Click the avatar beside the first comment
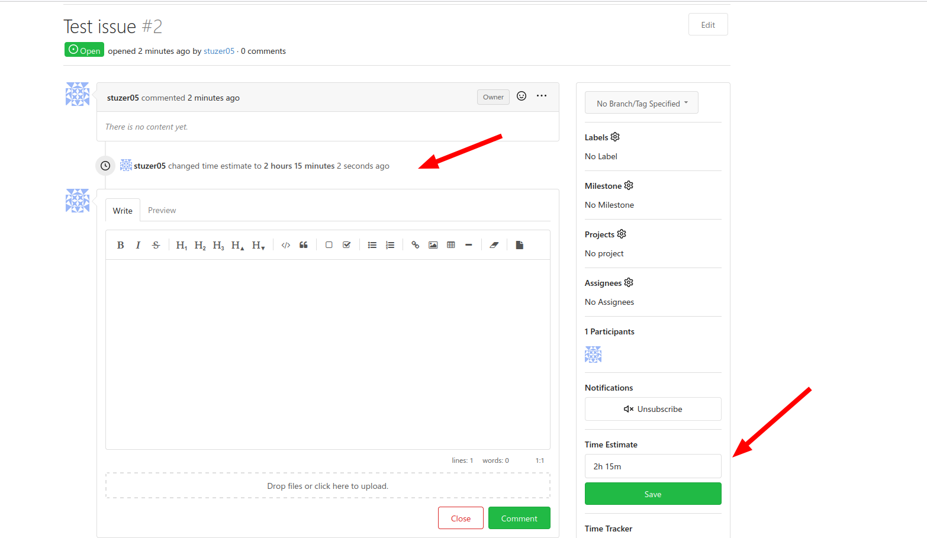This screenshot has height=538, width=927. click(x=78, y=94)
